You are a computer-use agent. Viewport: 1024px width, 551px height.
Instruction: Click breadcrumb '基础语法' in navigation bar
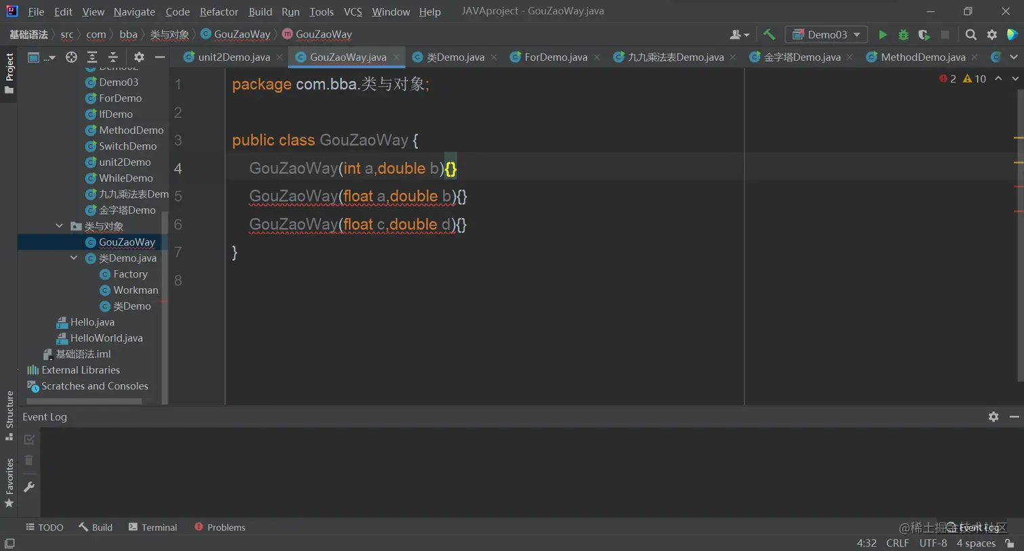click(x=28, y=35)
